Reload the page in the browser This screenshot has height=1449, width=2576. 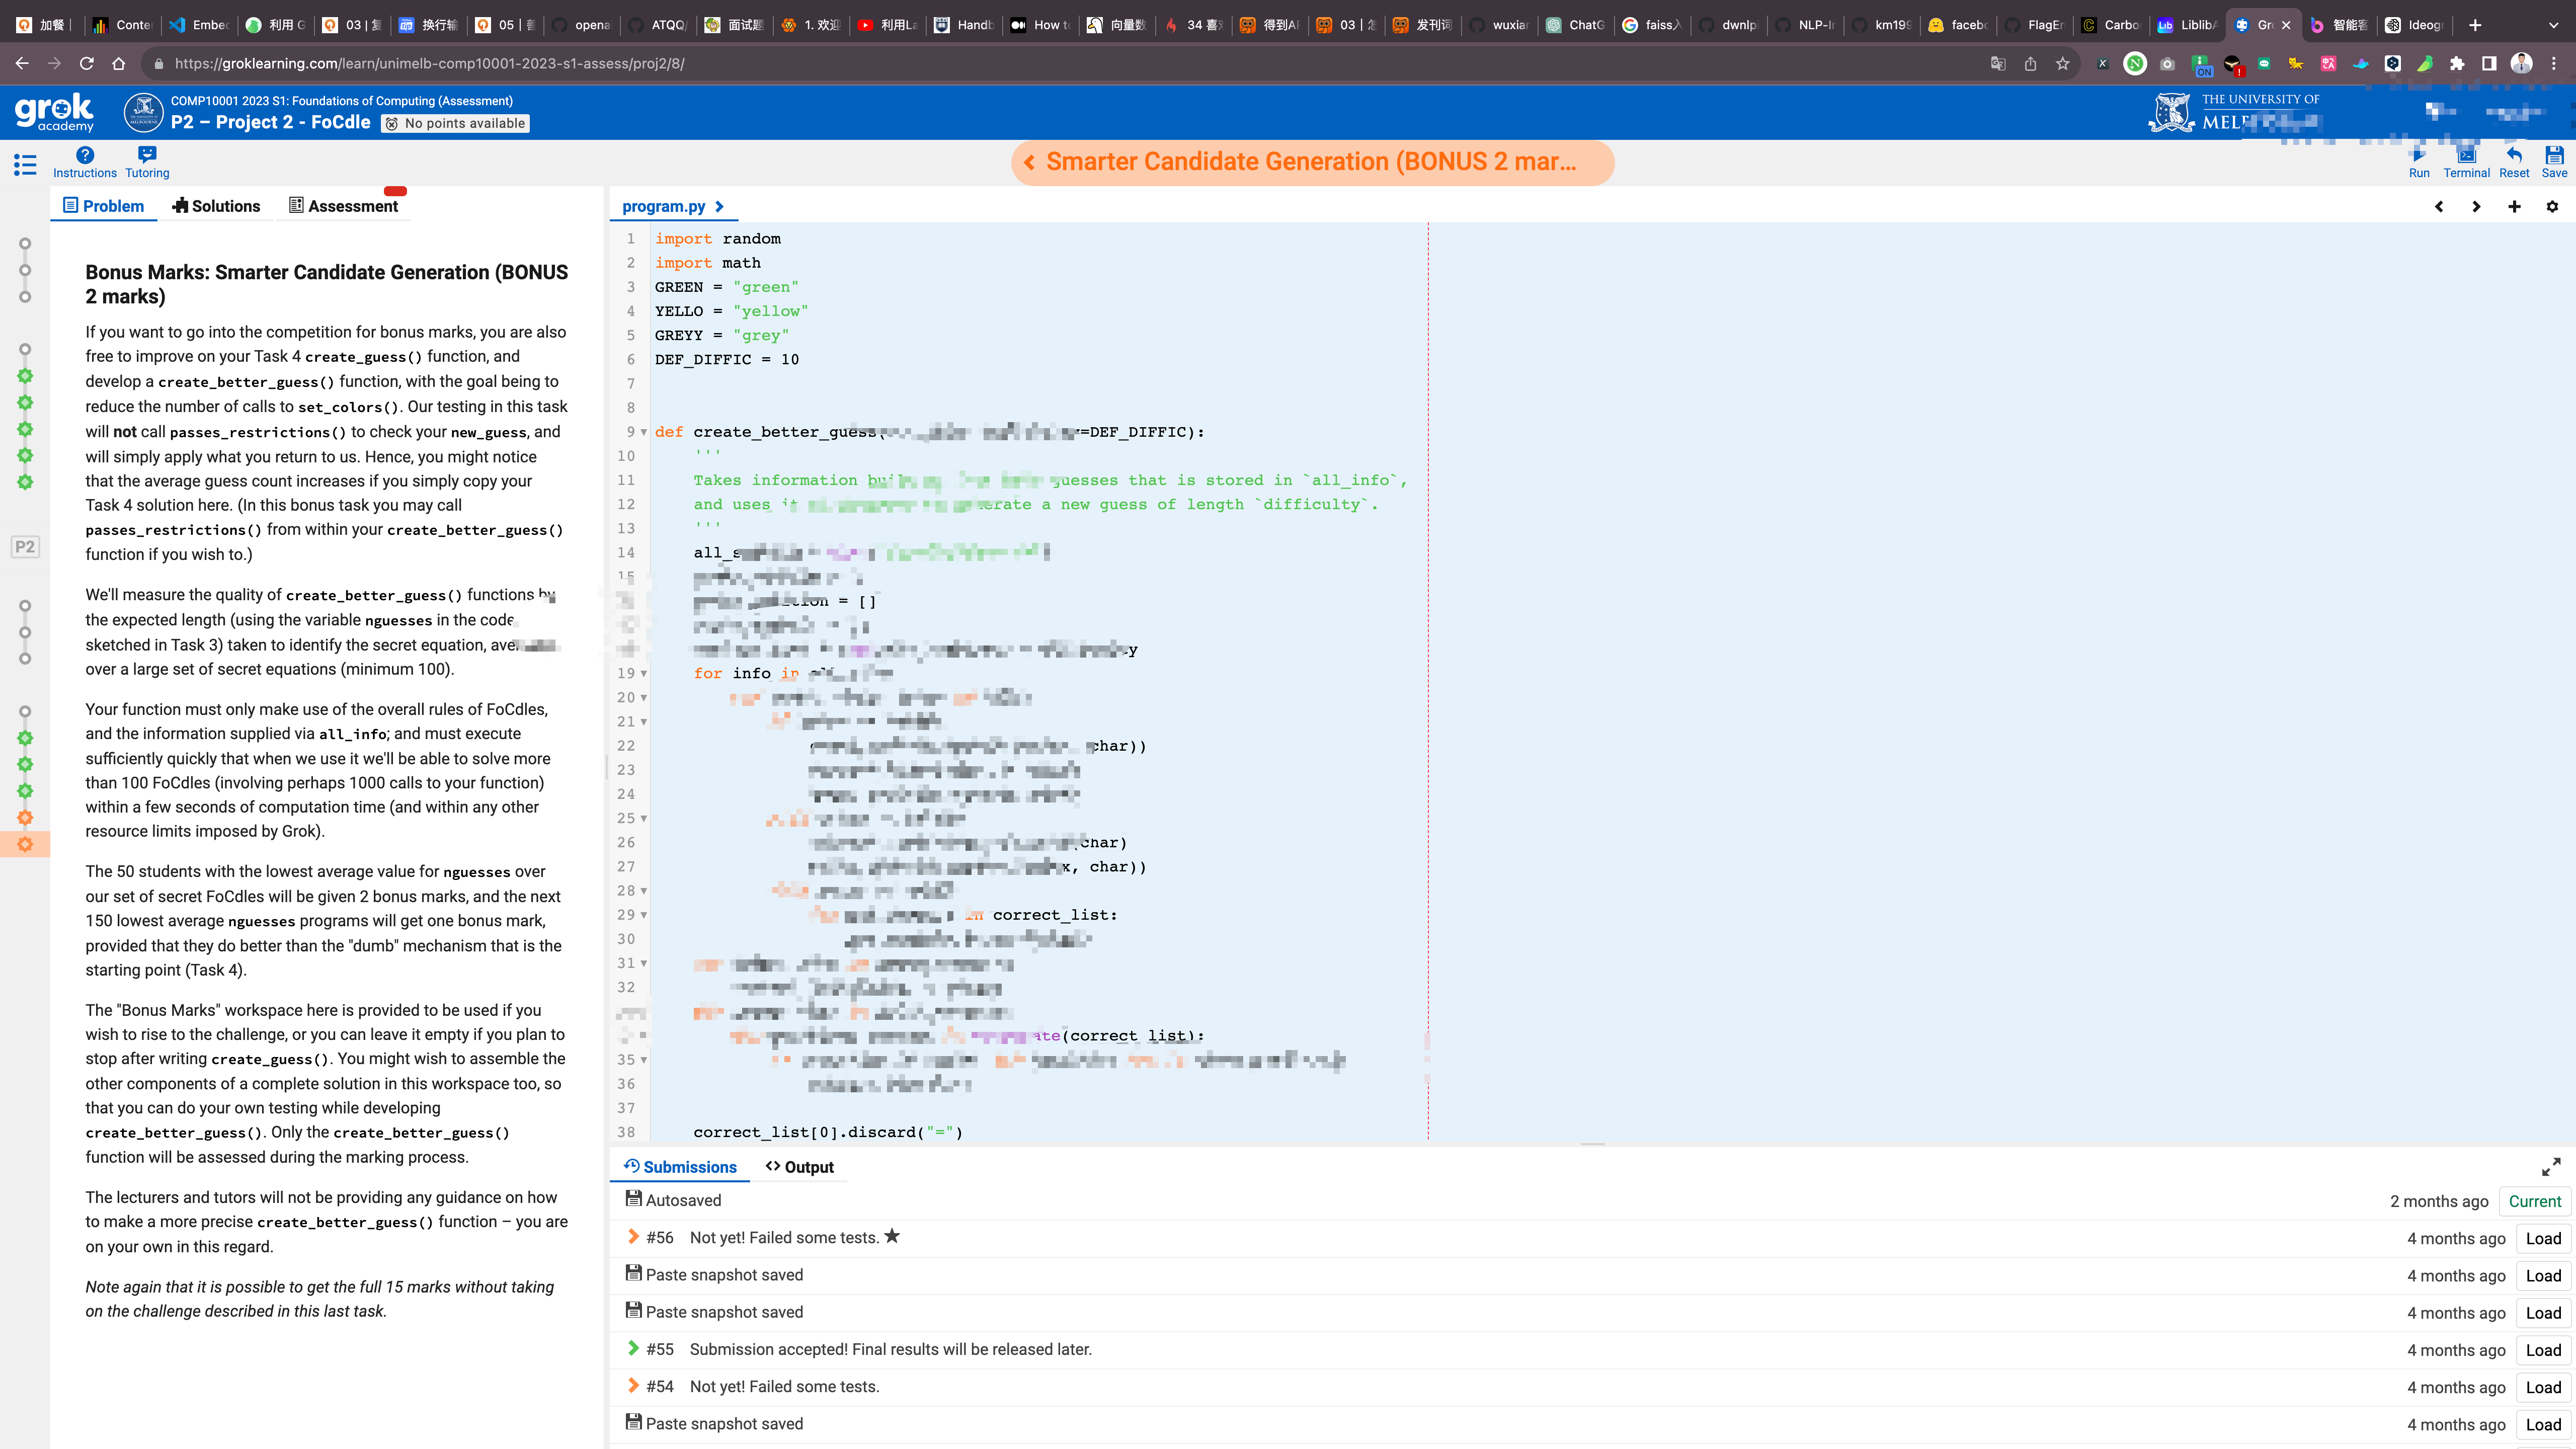click(x=87, y=63)
